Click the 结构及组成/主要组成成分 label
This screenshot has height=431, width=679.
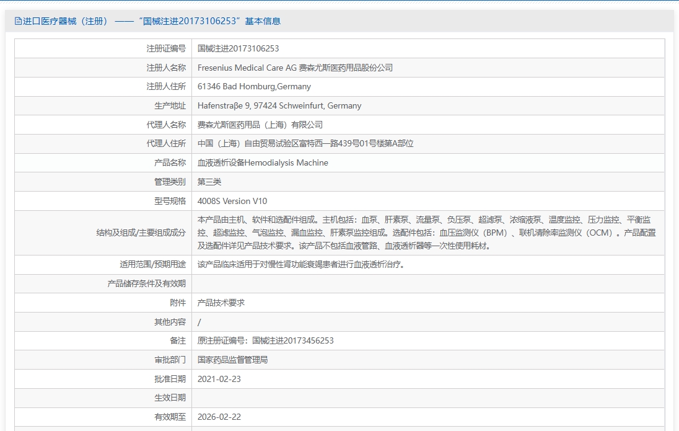141,233
